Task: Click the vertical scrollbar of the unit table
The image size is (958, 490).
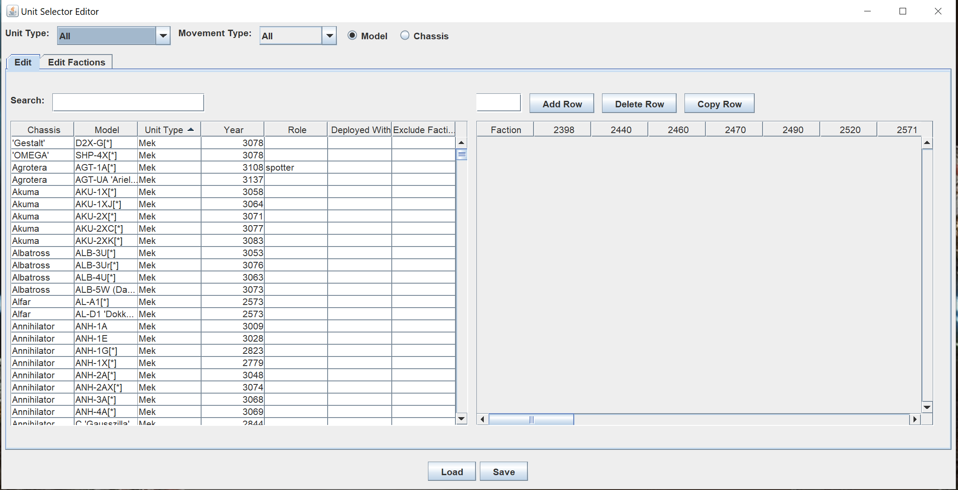Action: click(461, 154)
